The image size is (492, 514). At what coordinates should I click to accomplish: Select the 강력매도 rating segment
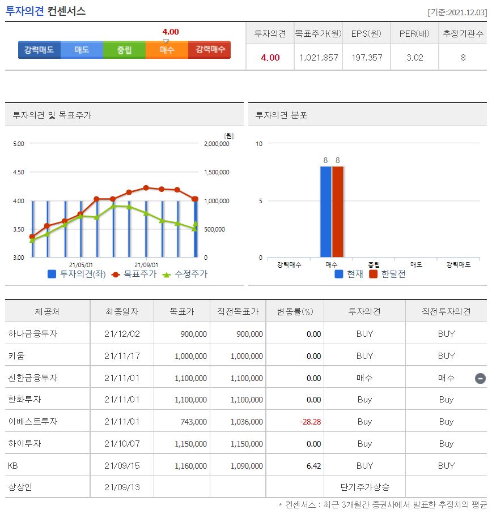pos(39,50)
